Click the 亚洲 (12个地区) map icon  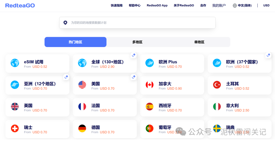click(x=15, y=85)
